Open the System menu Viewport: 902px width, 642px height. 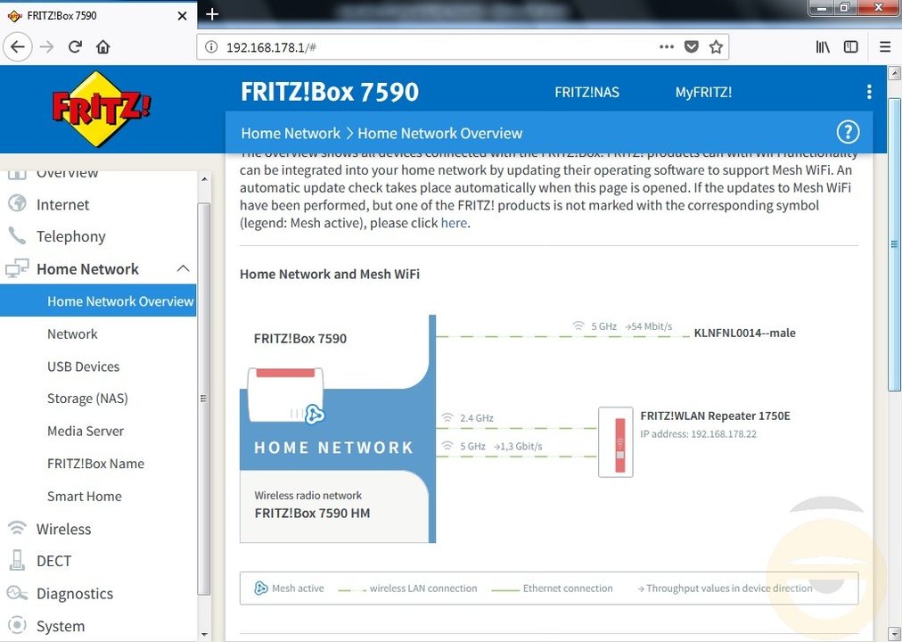61,626
